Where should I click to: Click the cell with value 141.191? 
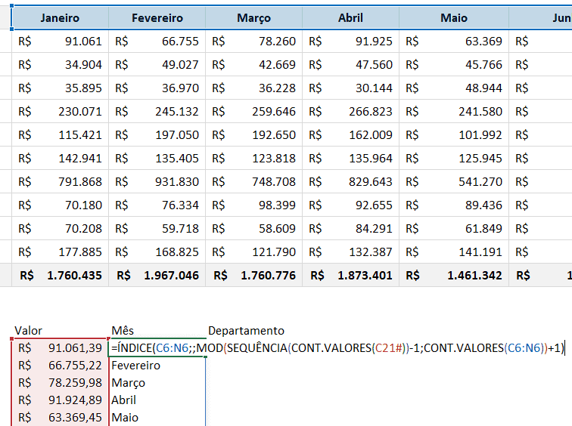click(454, 252)
